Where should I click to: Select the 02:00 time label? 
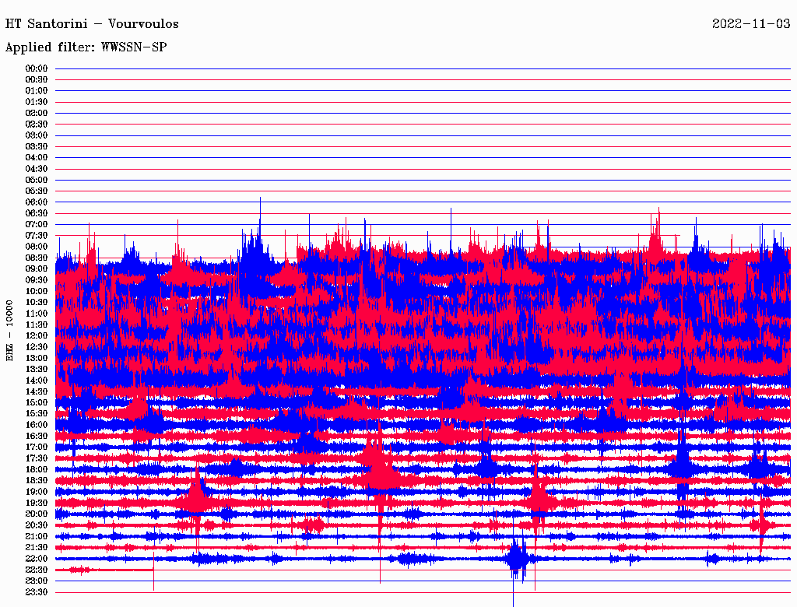tap(37, 113)
